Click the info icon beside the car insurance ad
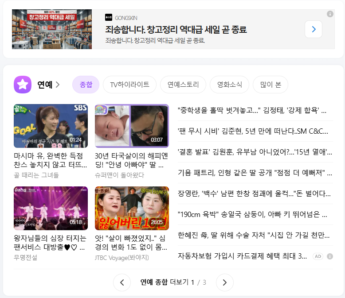This screenshot has height=298, width=345. tap(329, 256)
